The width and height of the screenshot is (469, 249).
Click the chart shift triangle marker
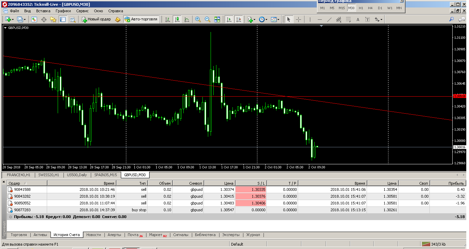(321, 26)
